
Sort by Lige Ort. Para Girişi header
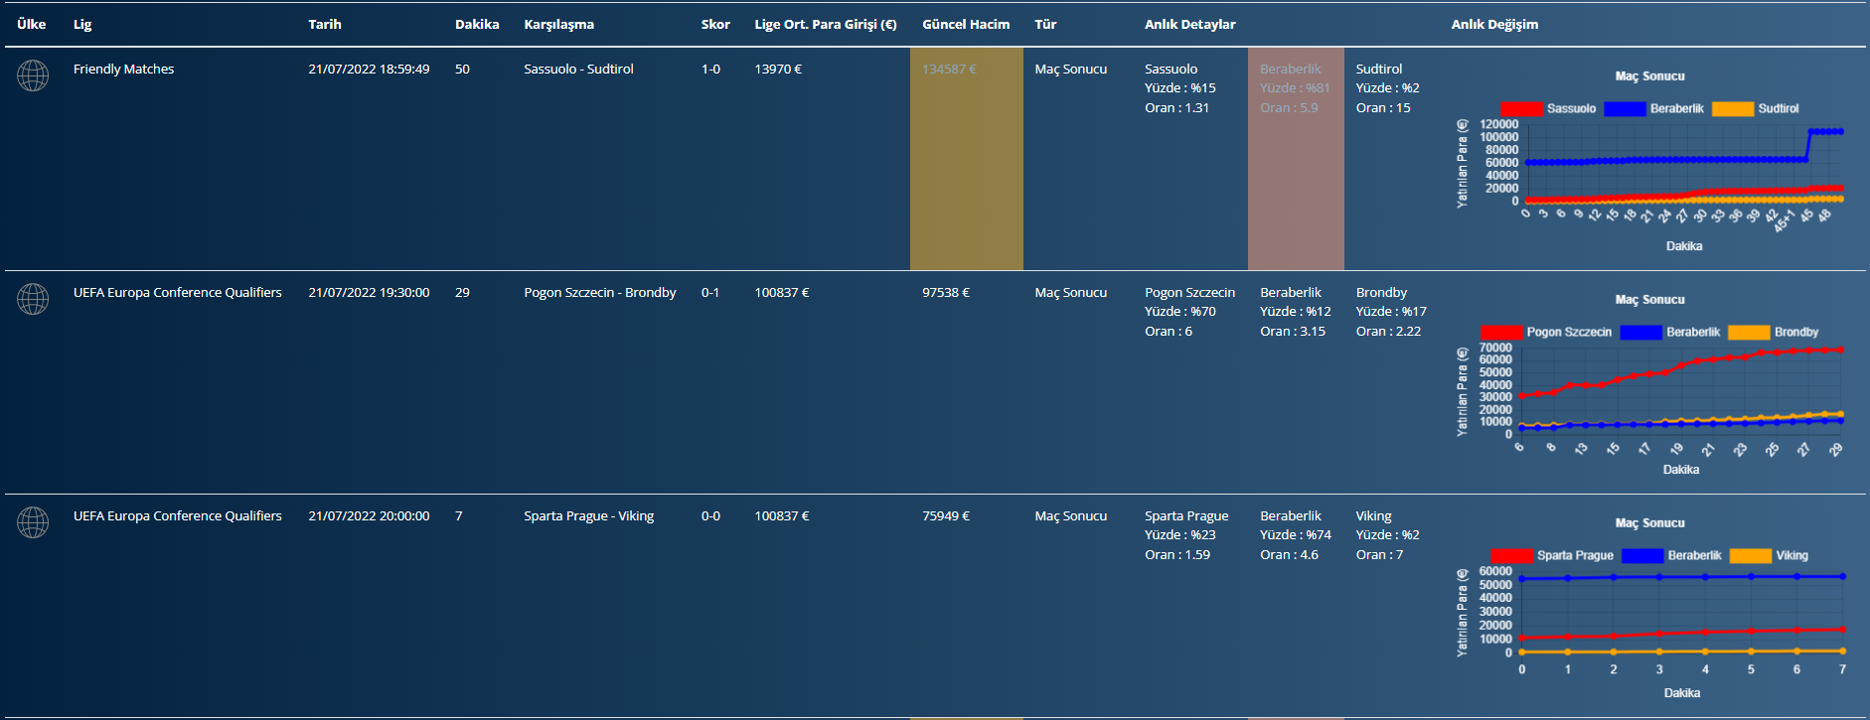pyautogui.click(x=825, y=25)
